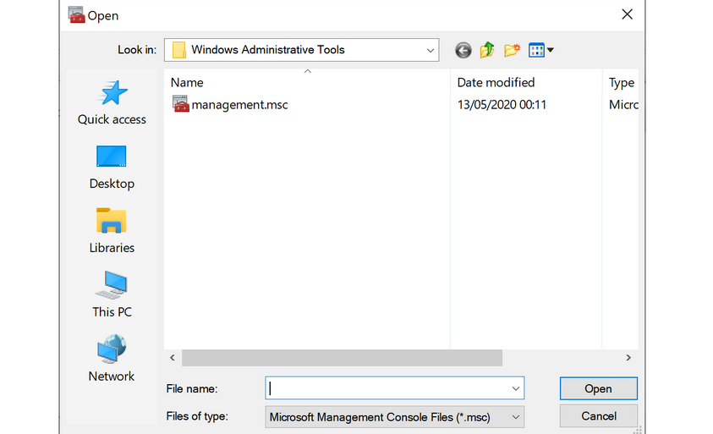Go to Desktop location
This screenshot has height=434, width=713.
[112, 168]
